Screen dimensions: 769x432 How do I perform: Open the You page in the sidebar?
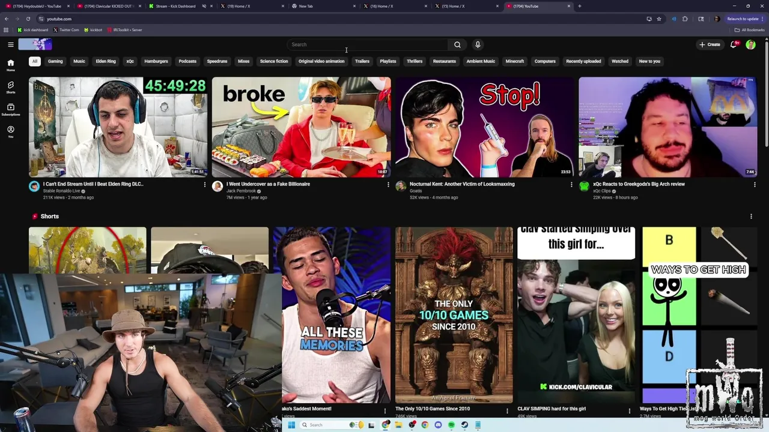click(x=11, y=132)
